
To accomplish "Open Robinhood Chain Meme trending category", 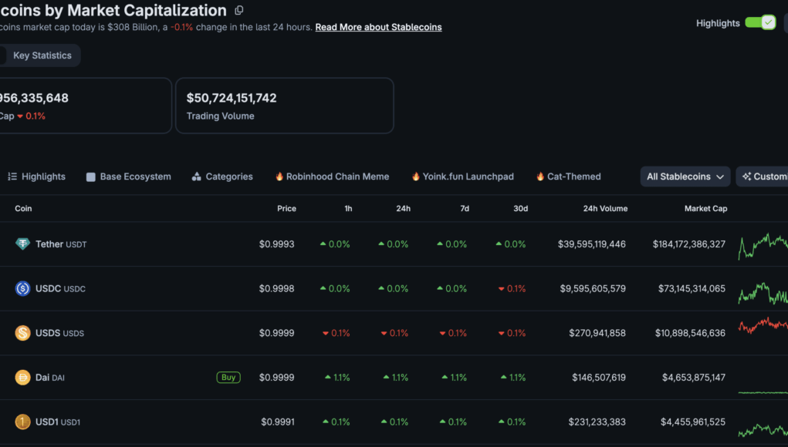I will pyautogui.click(x=332, y=176).
